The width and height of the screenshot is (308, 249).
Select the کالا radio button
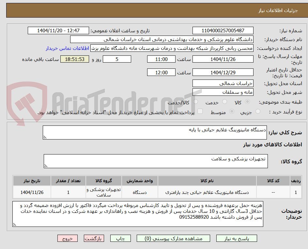tap(248, 102)
